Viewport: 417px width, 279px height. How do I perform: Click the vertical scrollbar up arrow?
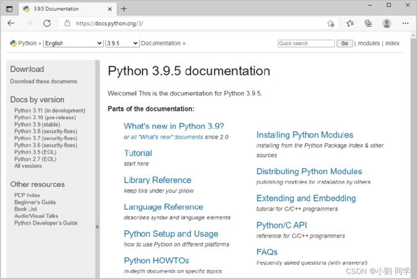(x=413, y=35)
